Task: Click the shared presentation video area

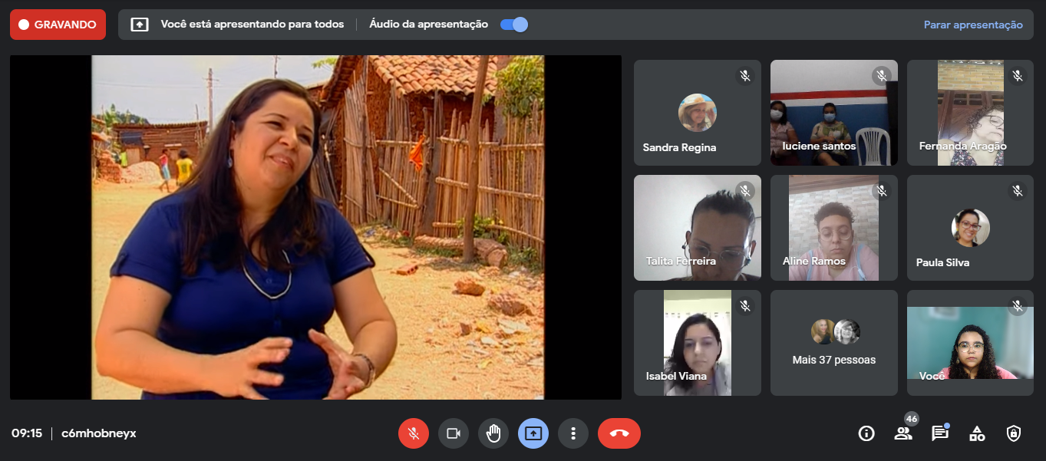Action: 317,227
